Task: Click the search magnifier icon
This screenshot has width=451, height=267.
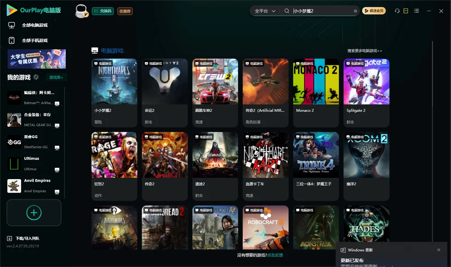Action: pyautogui.click(x=286, y=11)
